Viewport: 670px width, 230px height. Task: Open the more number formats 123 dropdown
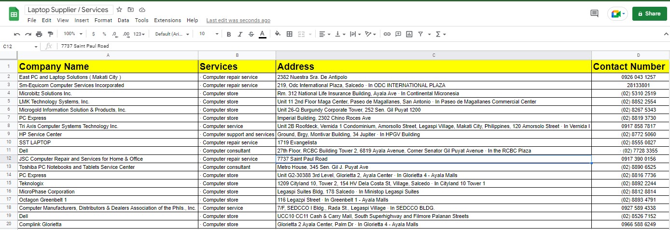tap(140, 34)
